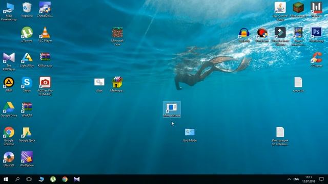This screenshot has height=184, width=328.
Task: Select the AIMP desktop shortcut
Action: tap(9, 85)
